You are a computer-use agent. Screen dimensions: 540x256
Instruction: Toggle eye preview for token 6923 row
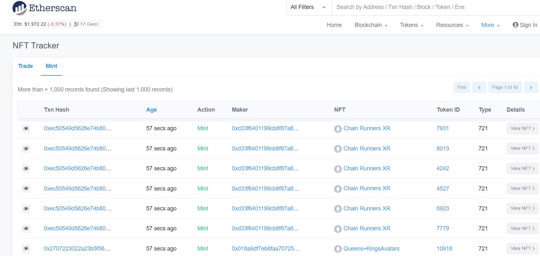tap(26, 209)
